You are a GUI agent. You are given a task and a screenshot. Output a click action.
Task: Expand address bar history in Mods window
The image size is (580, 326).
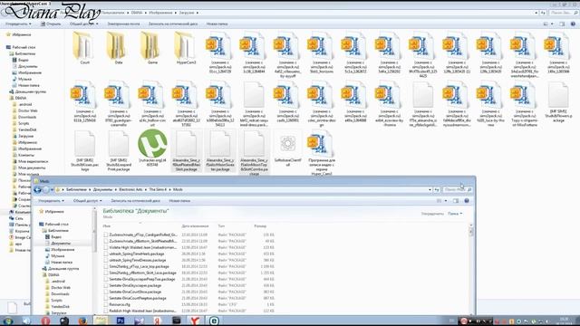point(430,189)
